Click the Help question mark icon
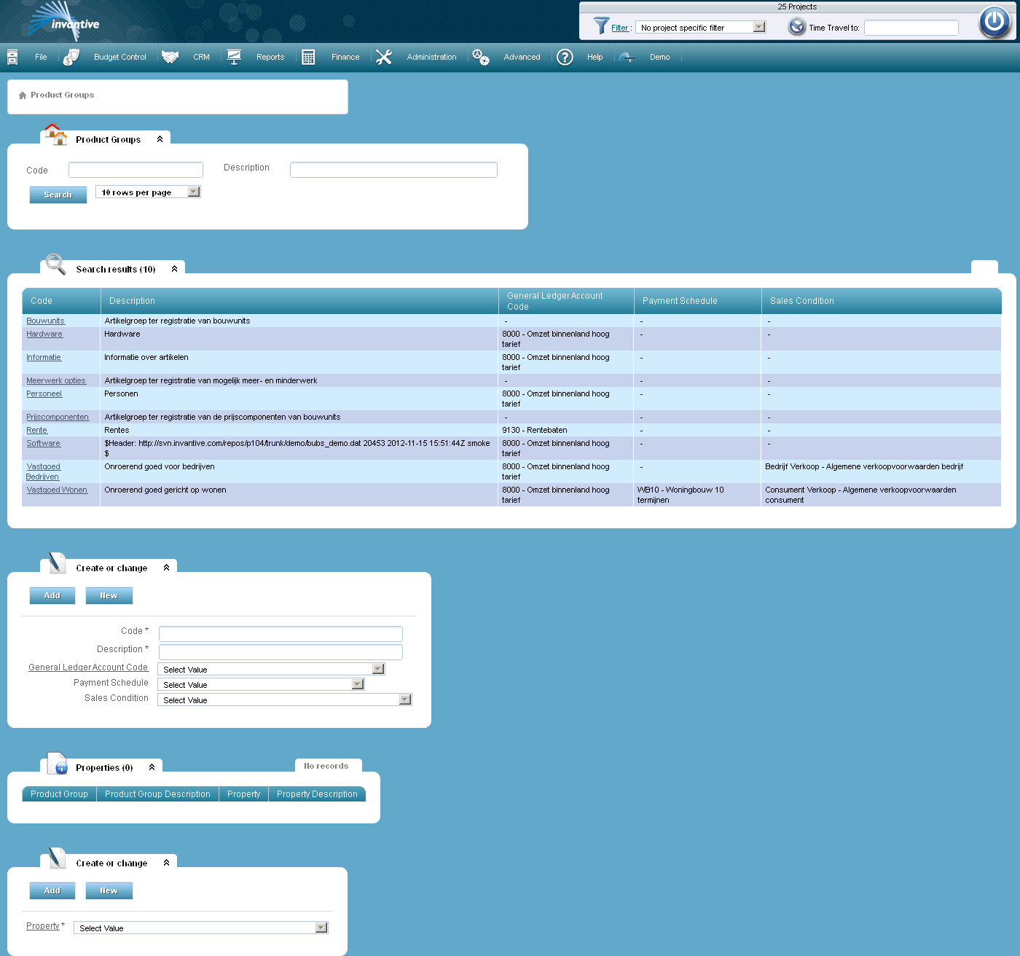1020x956 pixels. pyautogui.click(x=565, y=57)
